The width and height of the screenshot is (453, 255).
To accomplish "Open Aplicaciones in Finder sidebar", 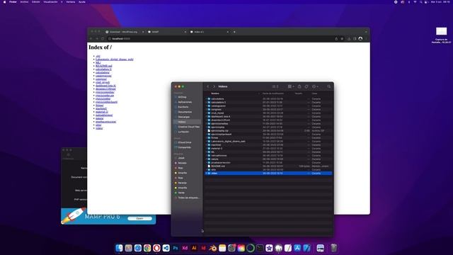I will [x=185, y=102].
